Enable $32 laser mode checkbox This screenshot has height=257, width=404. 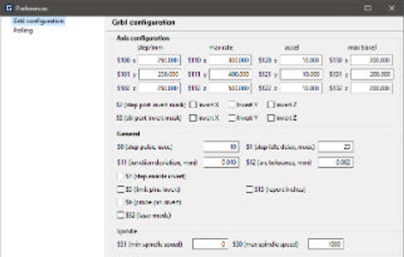point(120,215)
